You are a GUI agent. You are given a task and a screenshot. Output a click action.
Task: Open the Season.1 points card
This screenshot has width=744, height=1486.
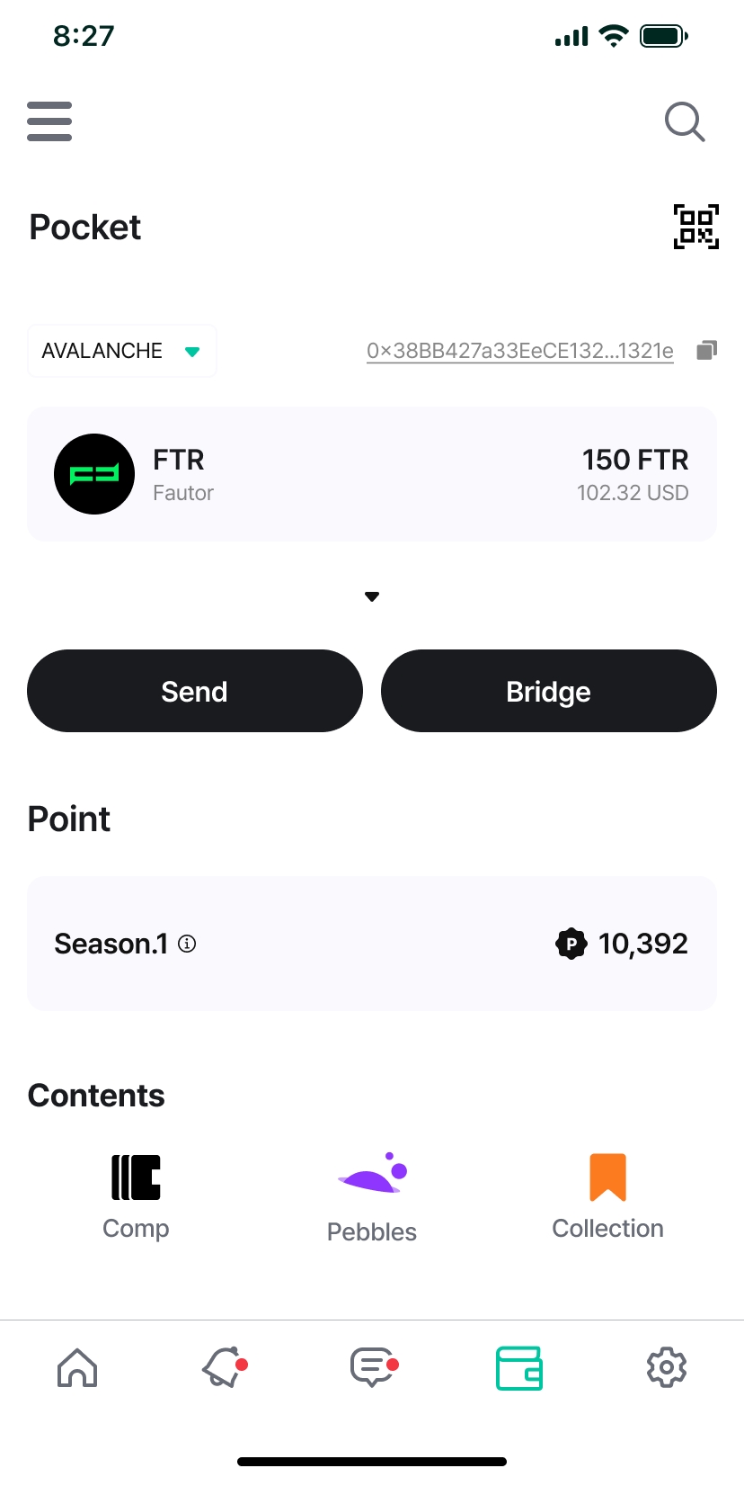(x=372, y=944)
